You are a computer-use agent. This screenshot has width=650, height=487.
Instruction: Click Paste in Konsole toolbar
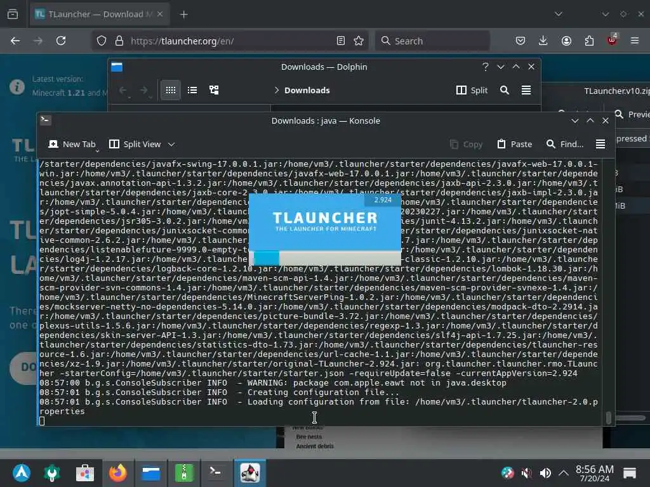click(514, 144)
